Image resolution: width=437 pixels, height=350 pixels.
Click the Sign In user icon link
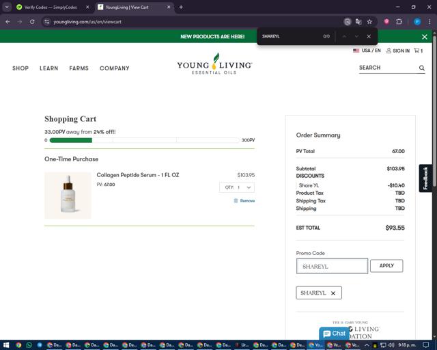[398, 51]
